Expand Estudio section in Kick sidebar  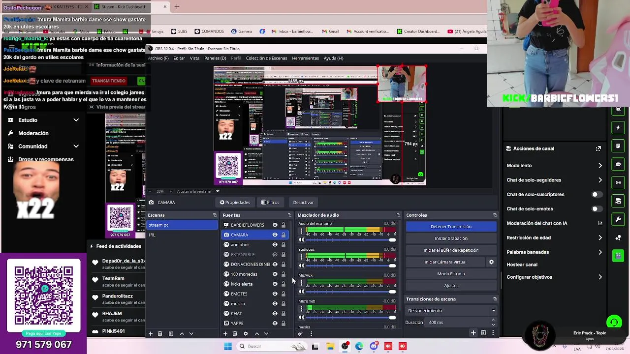[x=76, y=120]
